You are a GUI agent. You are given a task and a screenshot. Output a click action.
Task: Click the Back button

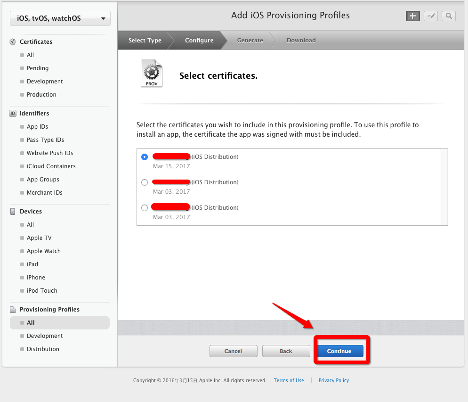286,351
